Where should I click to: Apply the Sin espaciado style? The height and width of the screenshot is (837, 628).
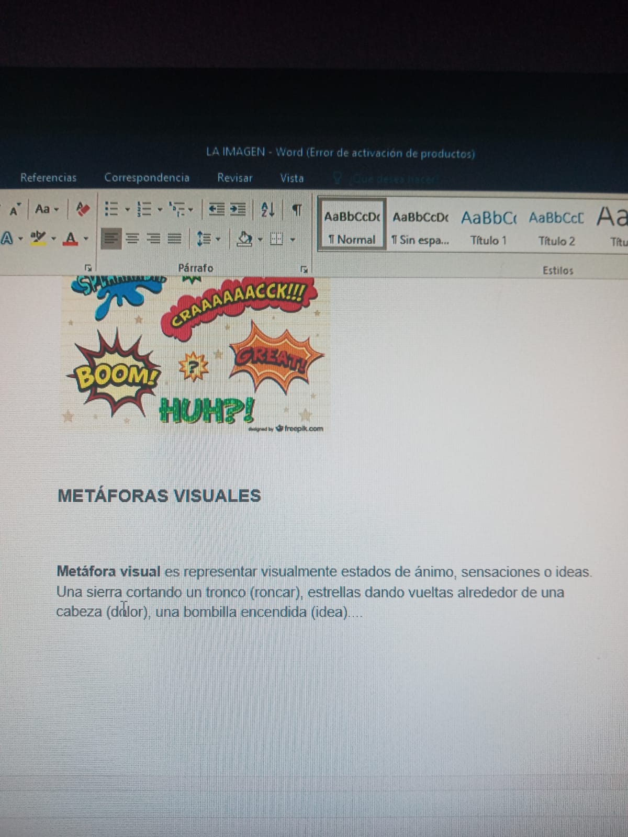click(x=420, y=228)
